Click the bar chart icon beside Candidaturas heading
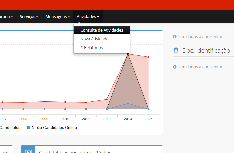This screenshot has width=234, height=153. pos(28,151)
